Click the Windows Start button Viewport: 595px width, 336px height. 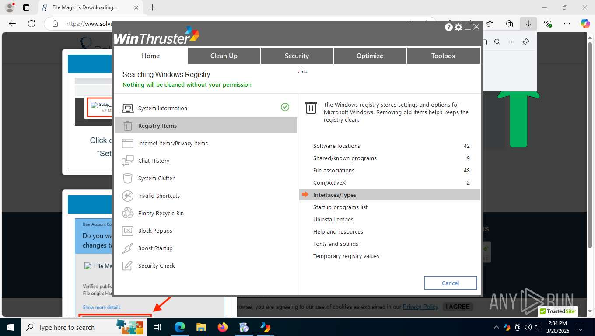click(x=10, y=327)
